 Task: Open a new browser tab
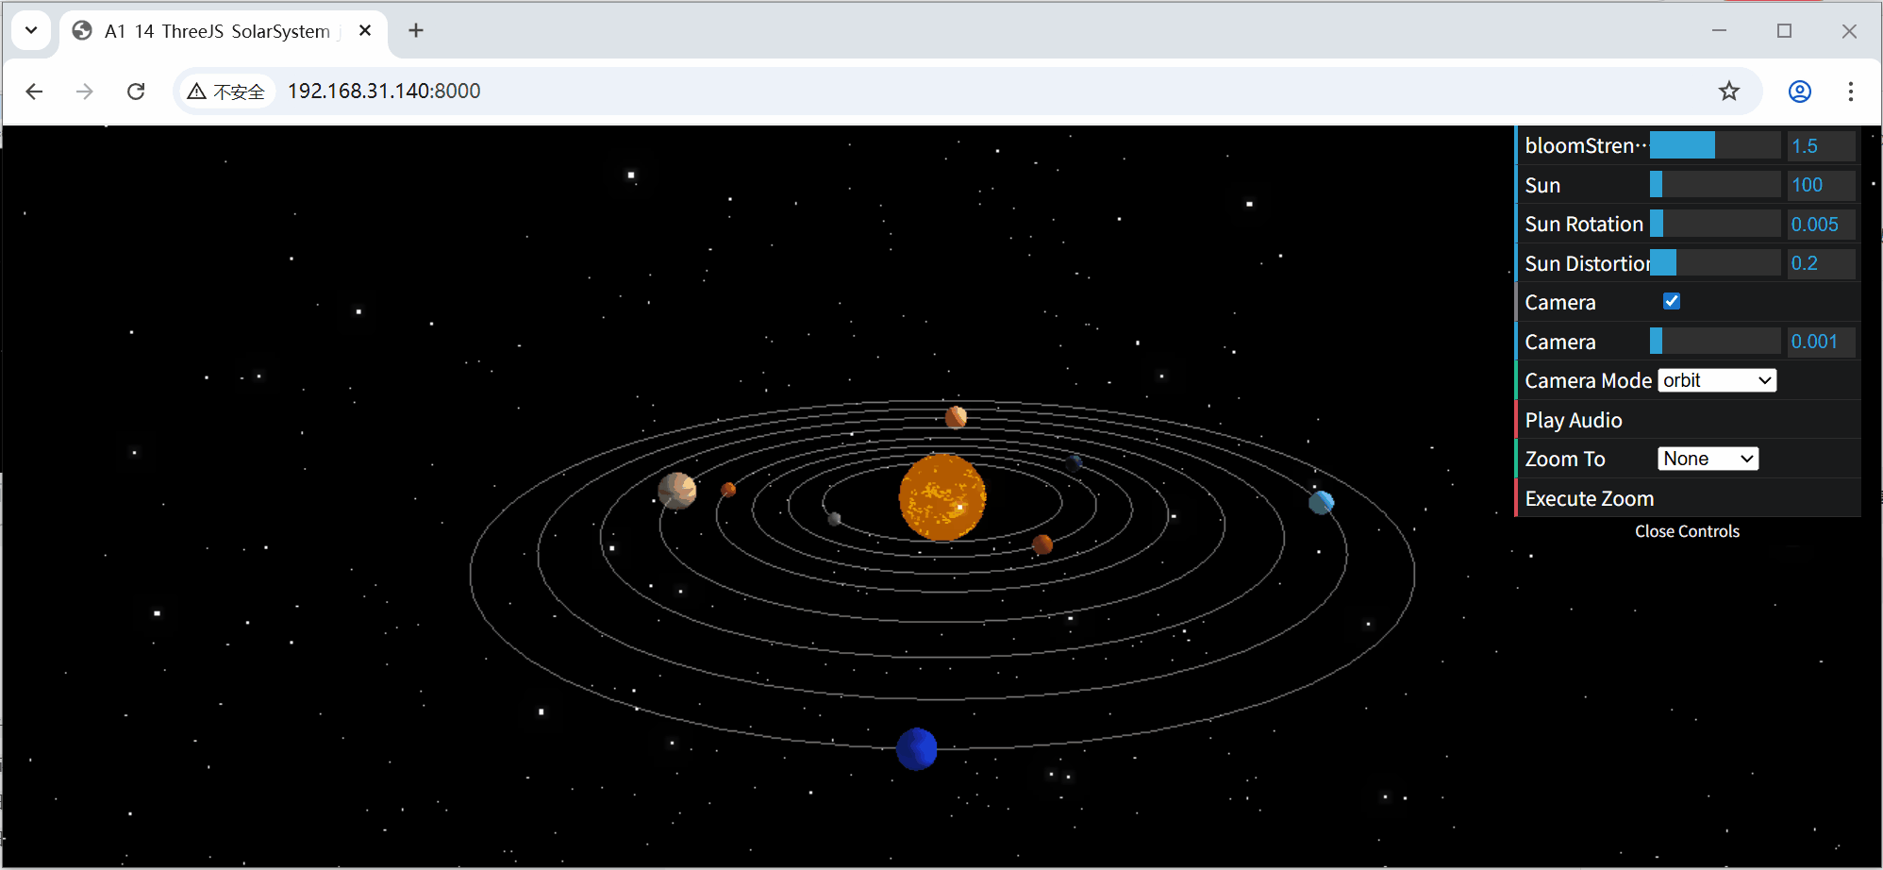click(416, 31)
